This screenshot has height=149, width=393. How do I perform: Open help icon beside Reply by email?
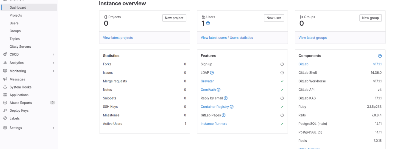(x=226, y=98)
